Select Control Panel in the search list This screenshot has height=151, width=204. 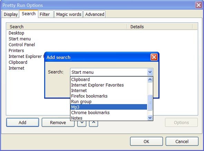(x=22, y=44)
